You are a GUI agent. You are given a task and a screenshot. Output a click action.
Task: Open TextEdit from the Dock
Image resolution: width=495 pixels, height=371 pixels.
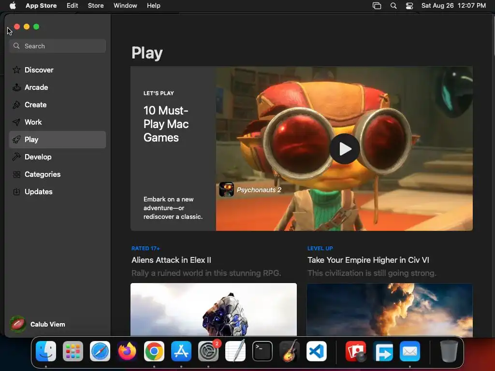tap(235, 351)
